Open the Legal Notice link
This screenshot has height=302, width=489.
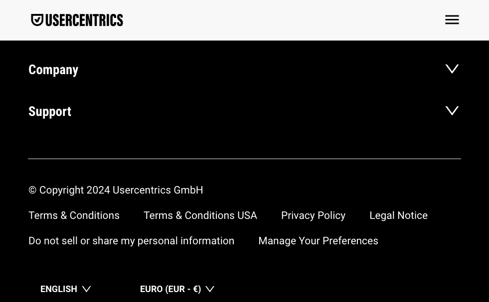tap(399, 215)
